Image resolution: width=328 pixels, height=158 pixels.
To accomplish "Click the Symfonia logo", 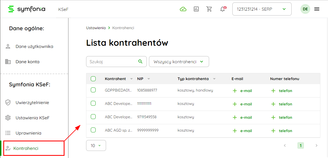I will click(27, 9).
